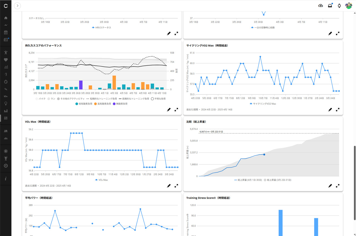Viewport: 356px width, 236px height.
Task: Open the Connections two-people icon in sidebar
Action: click(x=6, y=131)
